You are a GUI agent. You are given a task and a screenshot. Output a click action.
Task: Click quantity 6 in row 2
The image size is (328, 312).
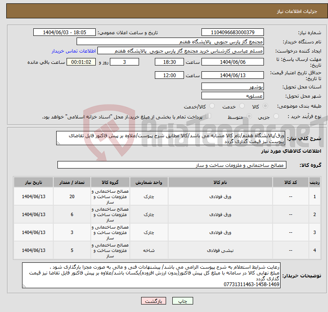coord(72,214)
